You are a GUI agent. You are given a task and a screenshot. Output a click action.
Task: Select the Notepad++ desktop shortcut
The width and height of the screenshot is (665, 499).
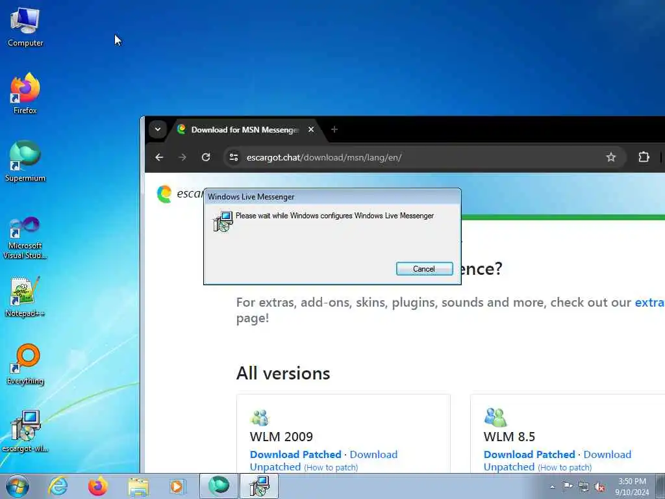(25, 297)
